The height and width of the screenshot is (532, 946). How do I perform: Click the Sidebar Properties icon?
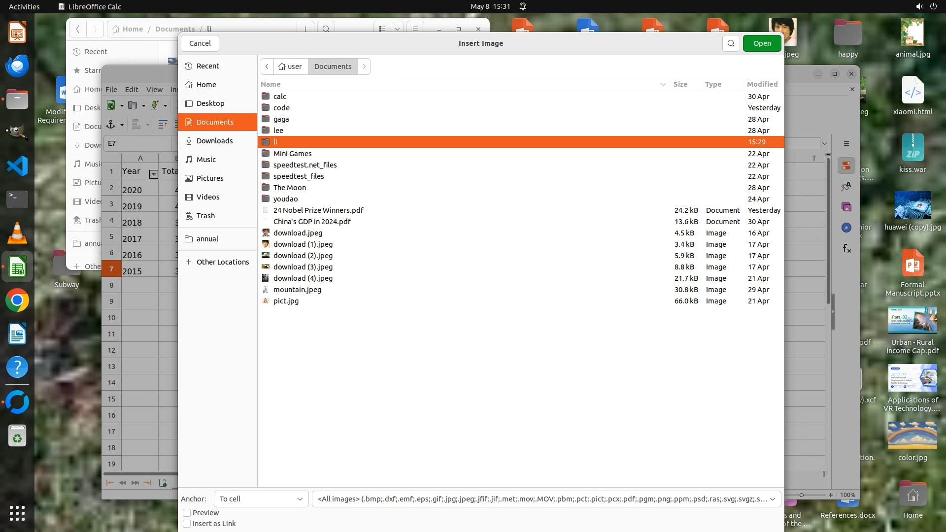(846, 166)
